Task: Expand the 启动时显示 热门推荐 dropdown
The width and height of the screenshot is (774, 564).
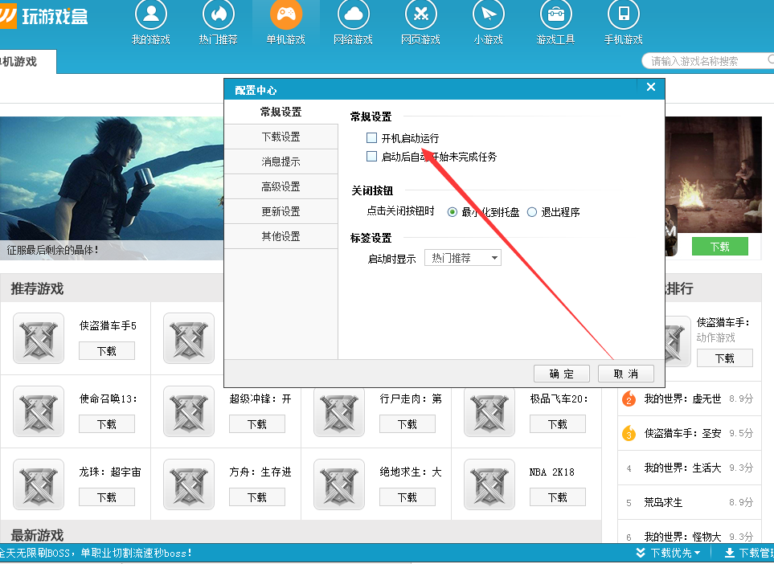Action: [462, 258]
